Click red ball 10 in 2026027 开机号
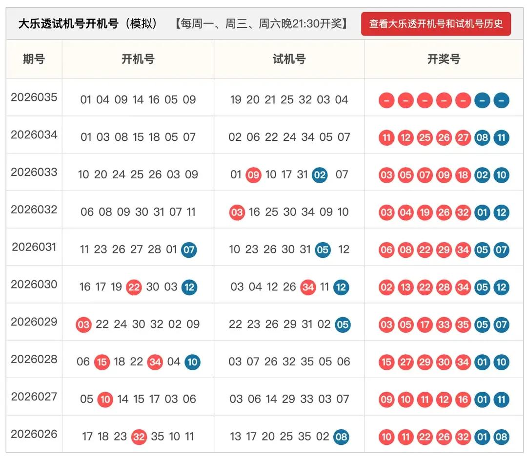Viewport: 527px width, 457px height. click(x=105, y=400)
